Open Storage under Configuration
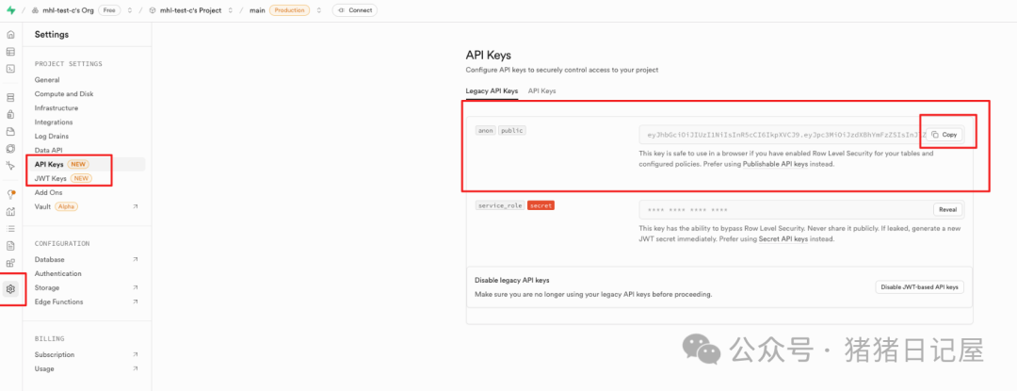Image resolution: width=1017 pixels, height=391 pixels. [47, 288]
